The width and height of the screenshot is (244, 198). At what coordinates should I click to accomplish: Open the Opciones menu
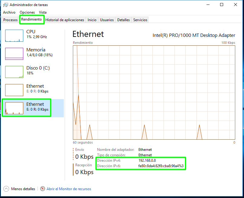point(27,12)
